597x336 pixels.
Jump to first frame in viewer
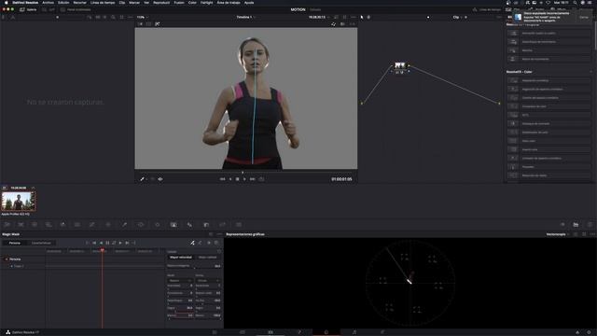(x=223, y=179)
